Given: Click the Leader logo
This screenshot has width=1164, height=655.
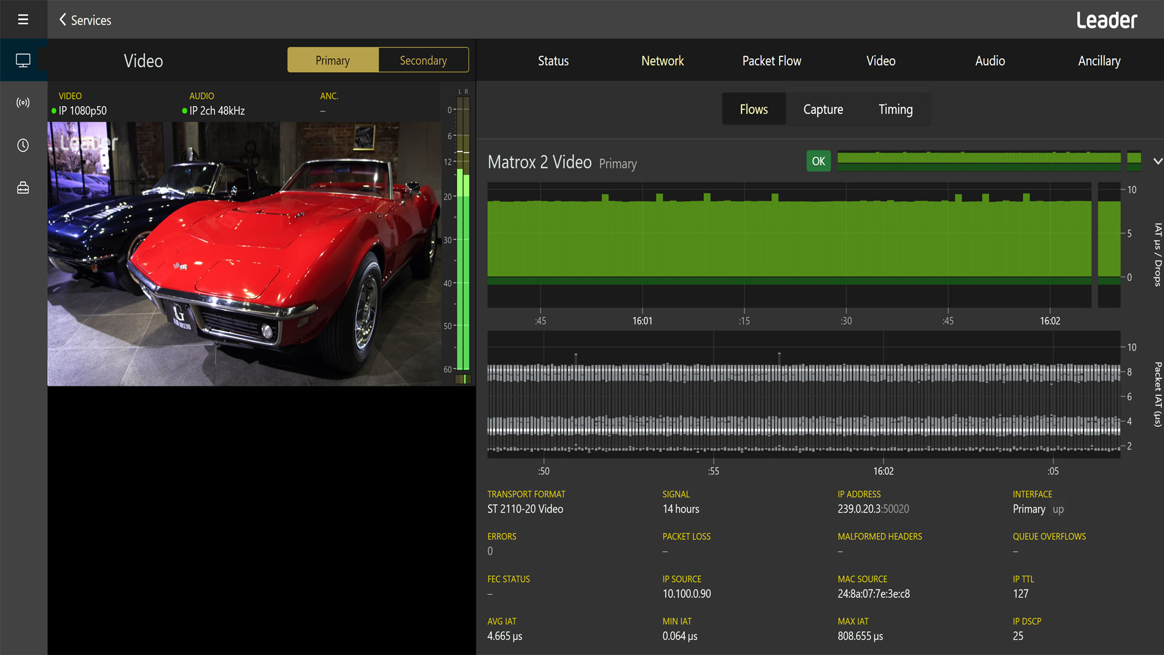Looking at the screenshot, I should tap(1107, 20).
